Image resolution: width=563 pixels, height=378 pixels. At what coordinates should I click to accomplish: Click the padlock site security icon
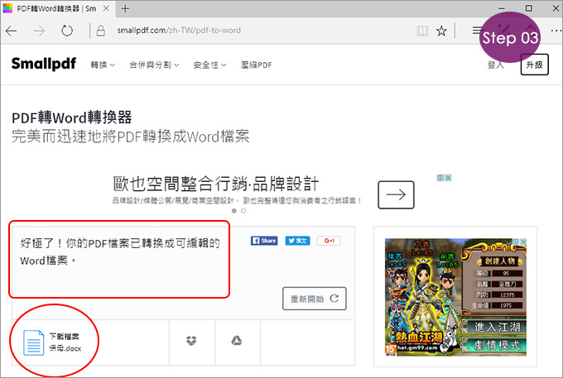pos(101,31)
